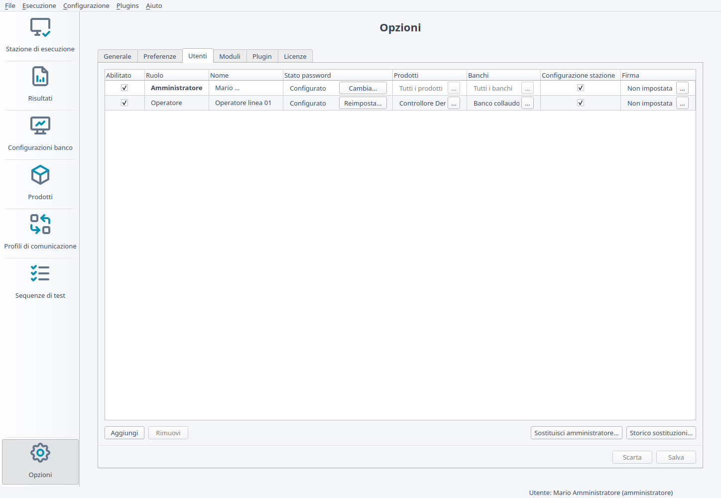Click the Aggiungi button
The image size is (721, 498).
[124, 433]
